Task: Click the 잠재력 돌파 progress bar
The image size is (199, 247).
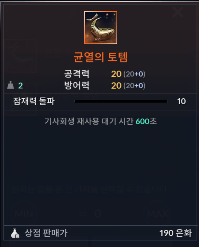Action: coord(121,101)
